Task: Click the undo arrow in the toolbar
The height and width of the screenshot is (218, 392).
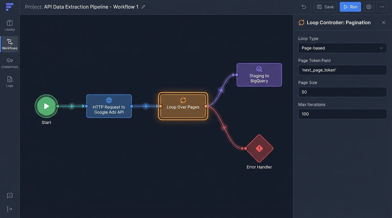Action: 304,7
